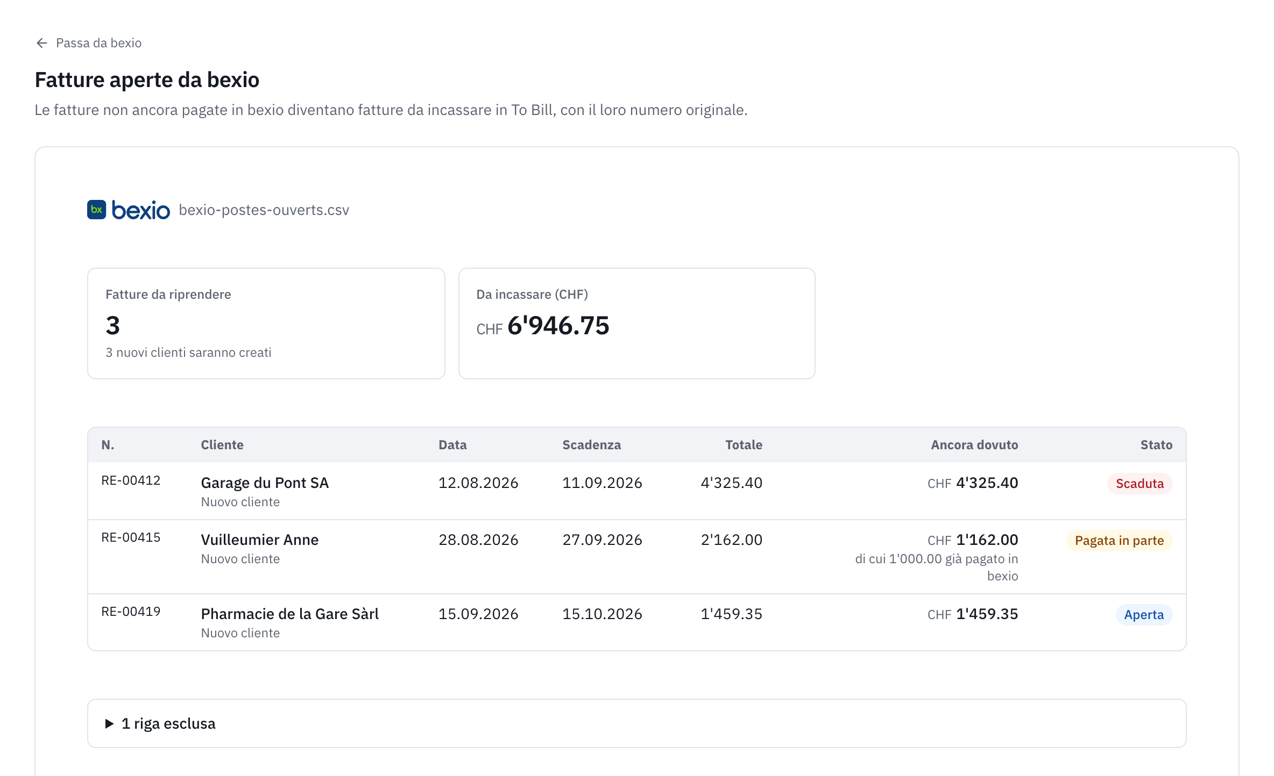Click the Ancora dovuto column header
The height and width of the screenshot is (776, 1274).
click(x=974, y=445)
